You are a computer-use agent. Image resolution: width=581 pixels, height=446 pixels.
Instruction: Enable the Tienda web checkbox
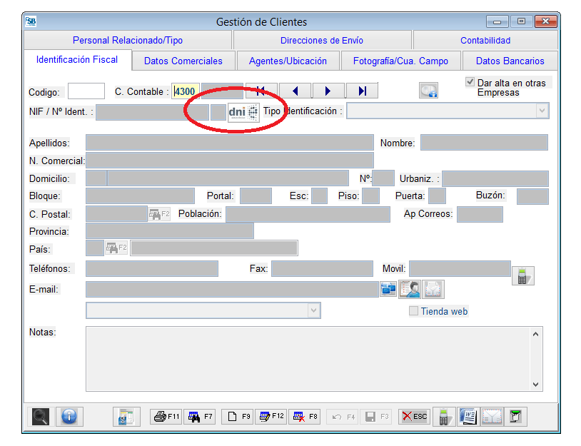tap(413, 311)
